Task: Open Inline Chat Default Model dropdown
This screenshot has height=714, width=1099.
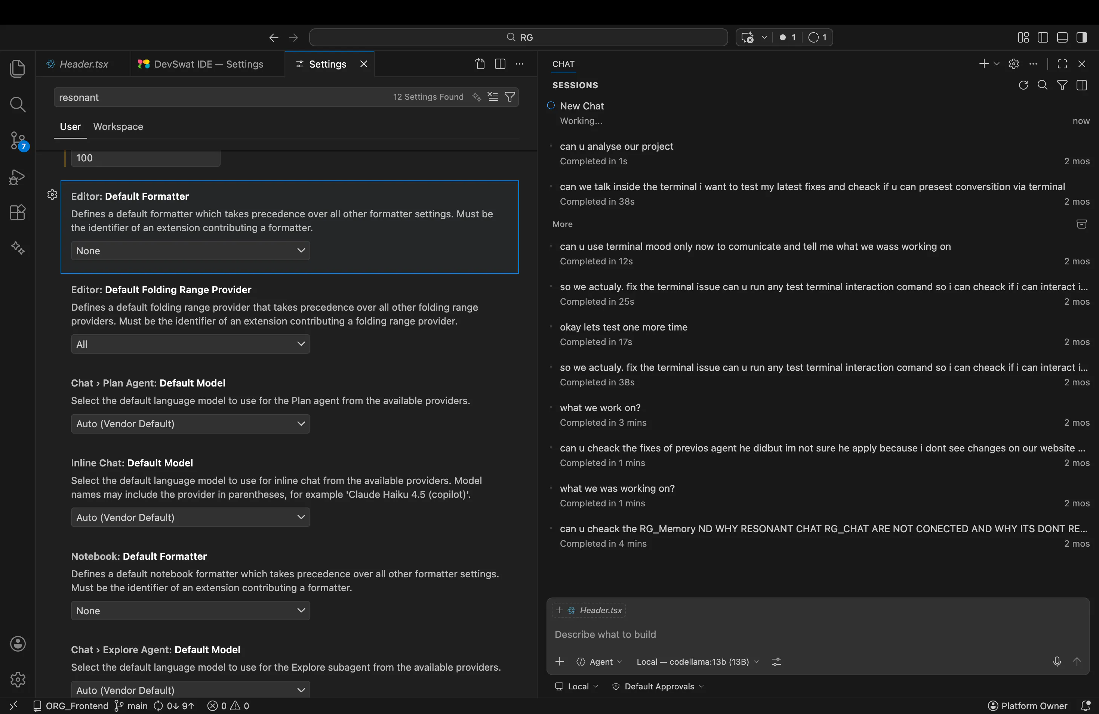Action: (190, 517)
